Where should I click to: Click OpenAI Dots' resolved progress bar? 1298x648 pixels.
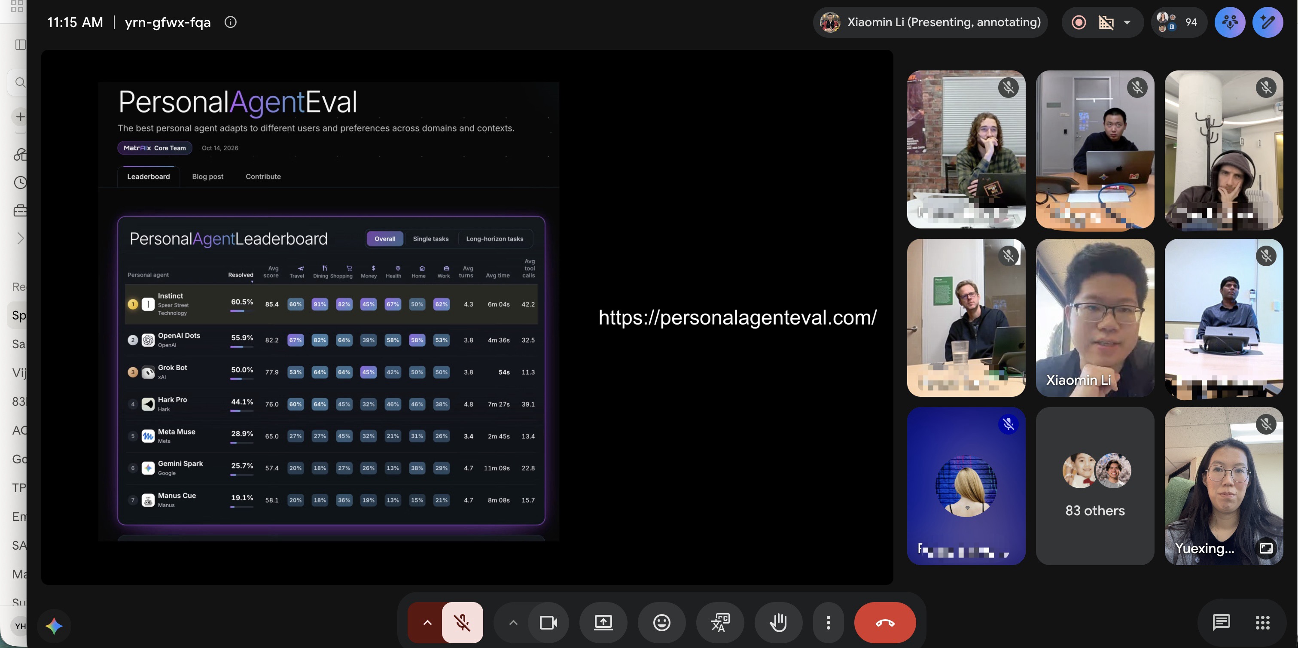[x=241, y=347]
